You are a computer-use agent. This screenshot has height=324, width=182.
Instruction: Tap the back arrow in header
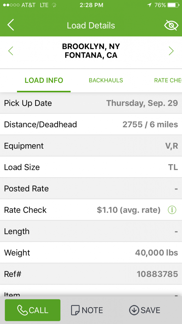point(11,25)
